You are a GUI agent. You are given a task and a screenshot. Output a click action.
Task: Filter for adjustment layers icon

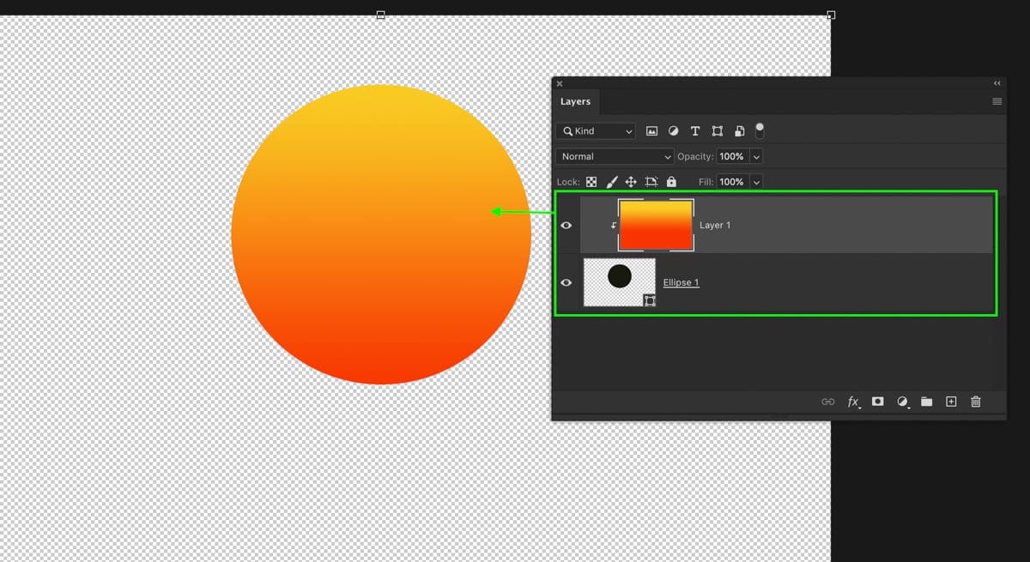tap(673, 131)
